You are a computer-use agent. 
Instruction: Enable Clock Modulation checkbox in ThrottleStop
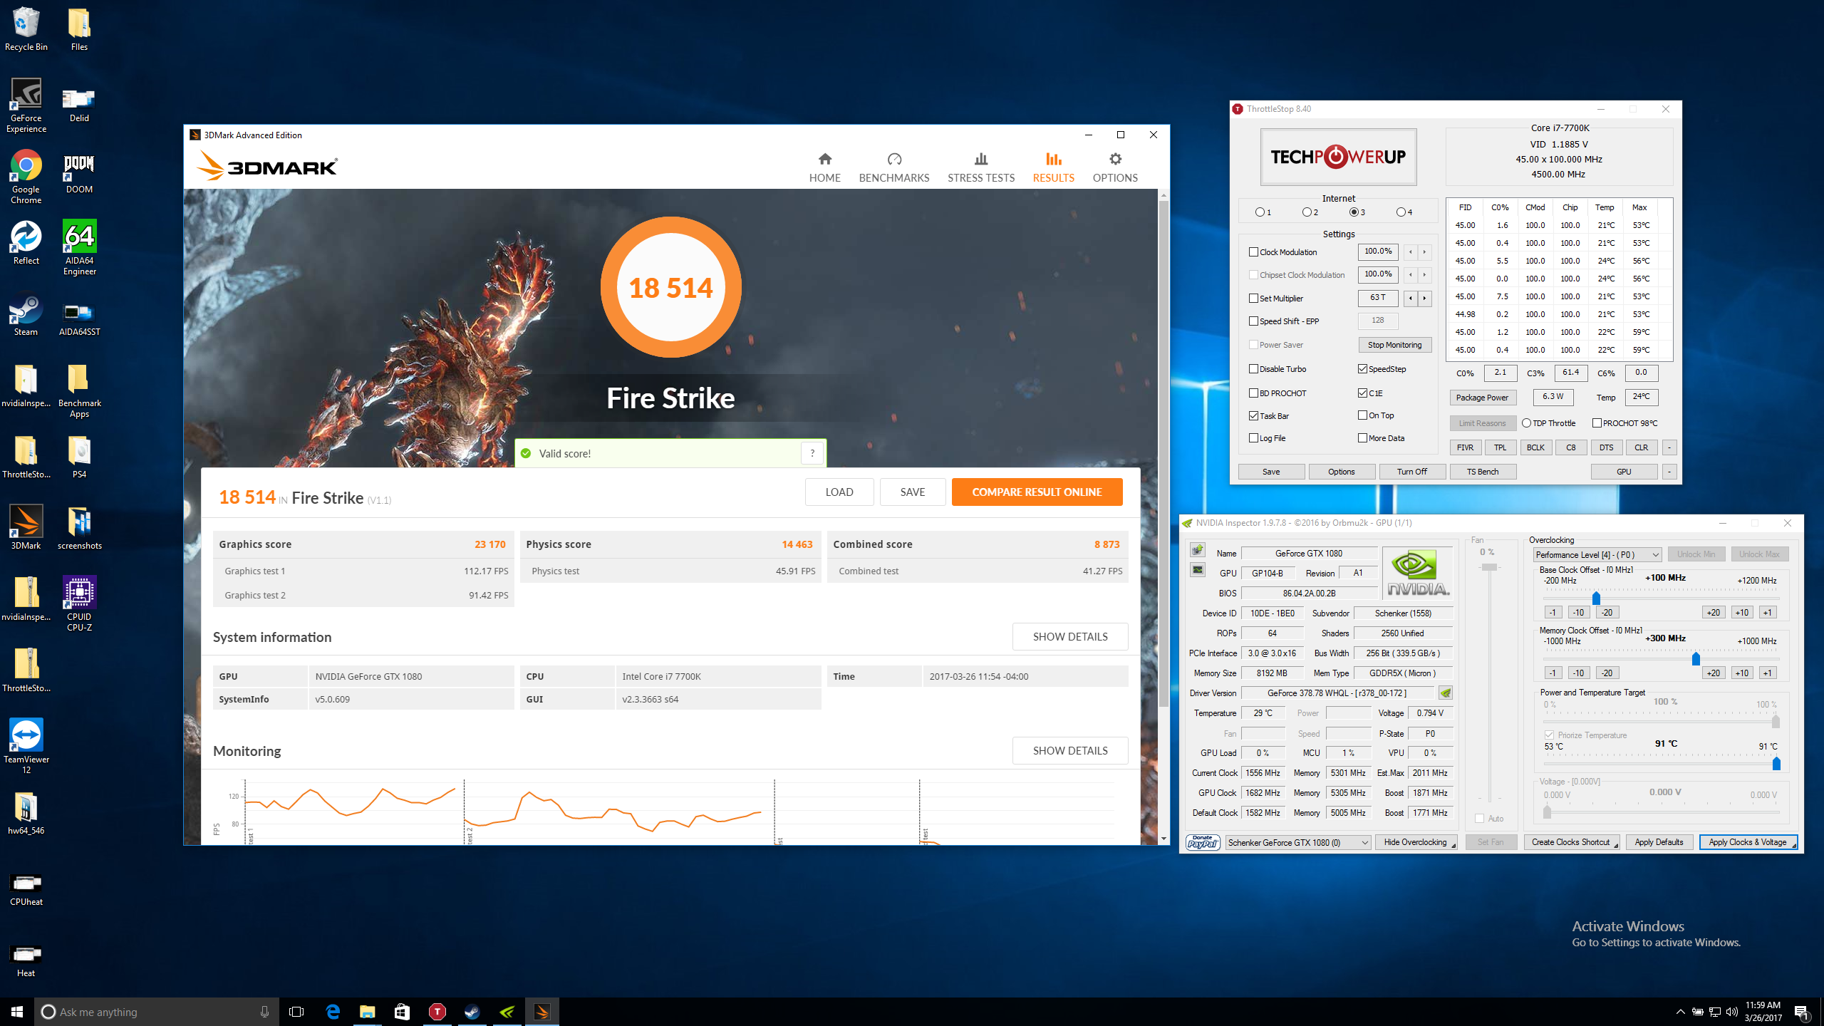coord(1253,252)
